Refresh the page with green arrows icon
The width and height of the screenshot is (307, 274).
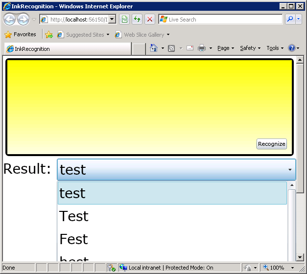click(137, 20)
